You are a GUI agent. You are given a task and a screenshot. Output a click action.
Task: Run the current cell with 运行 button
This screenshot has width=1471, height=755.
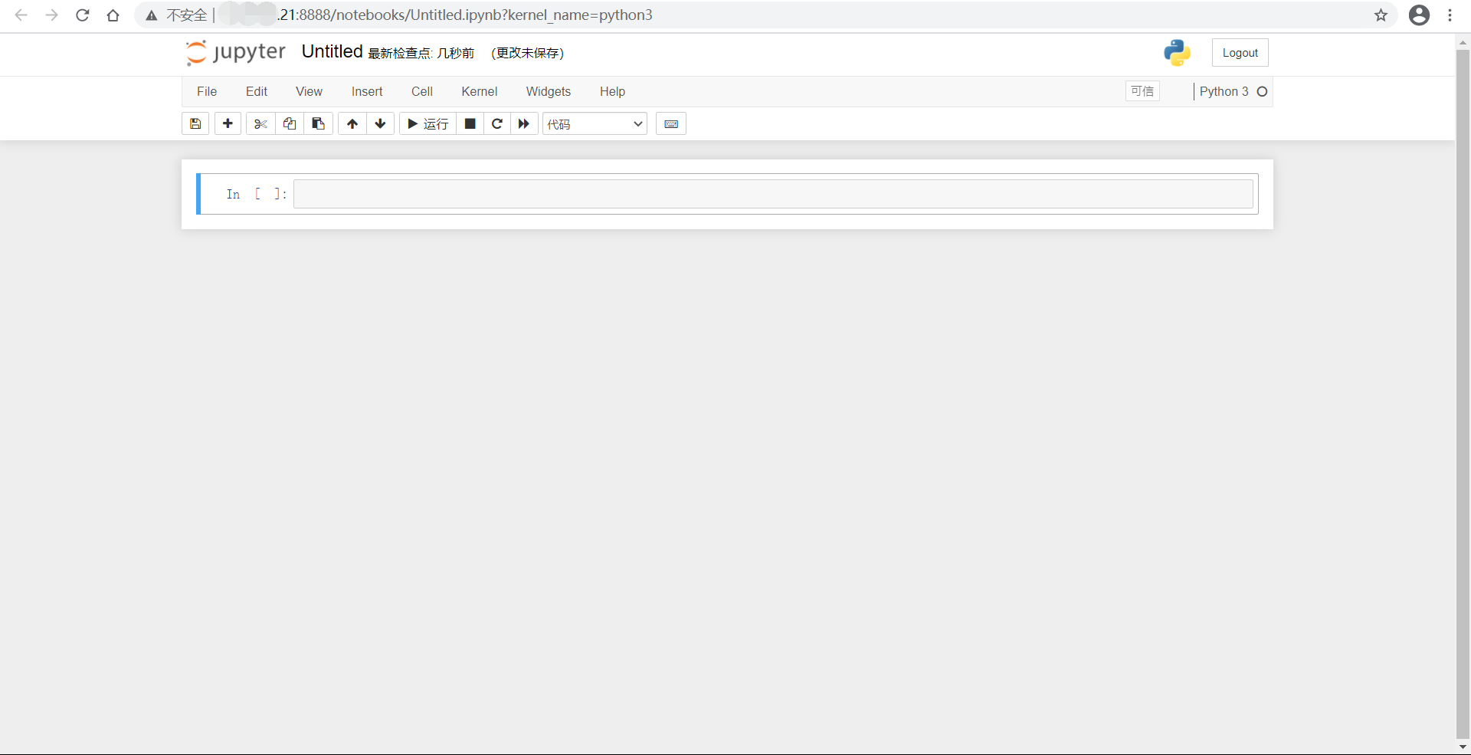[427, 123]
